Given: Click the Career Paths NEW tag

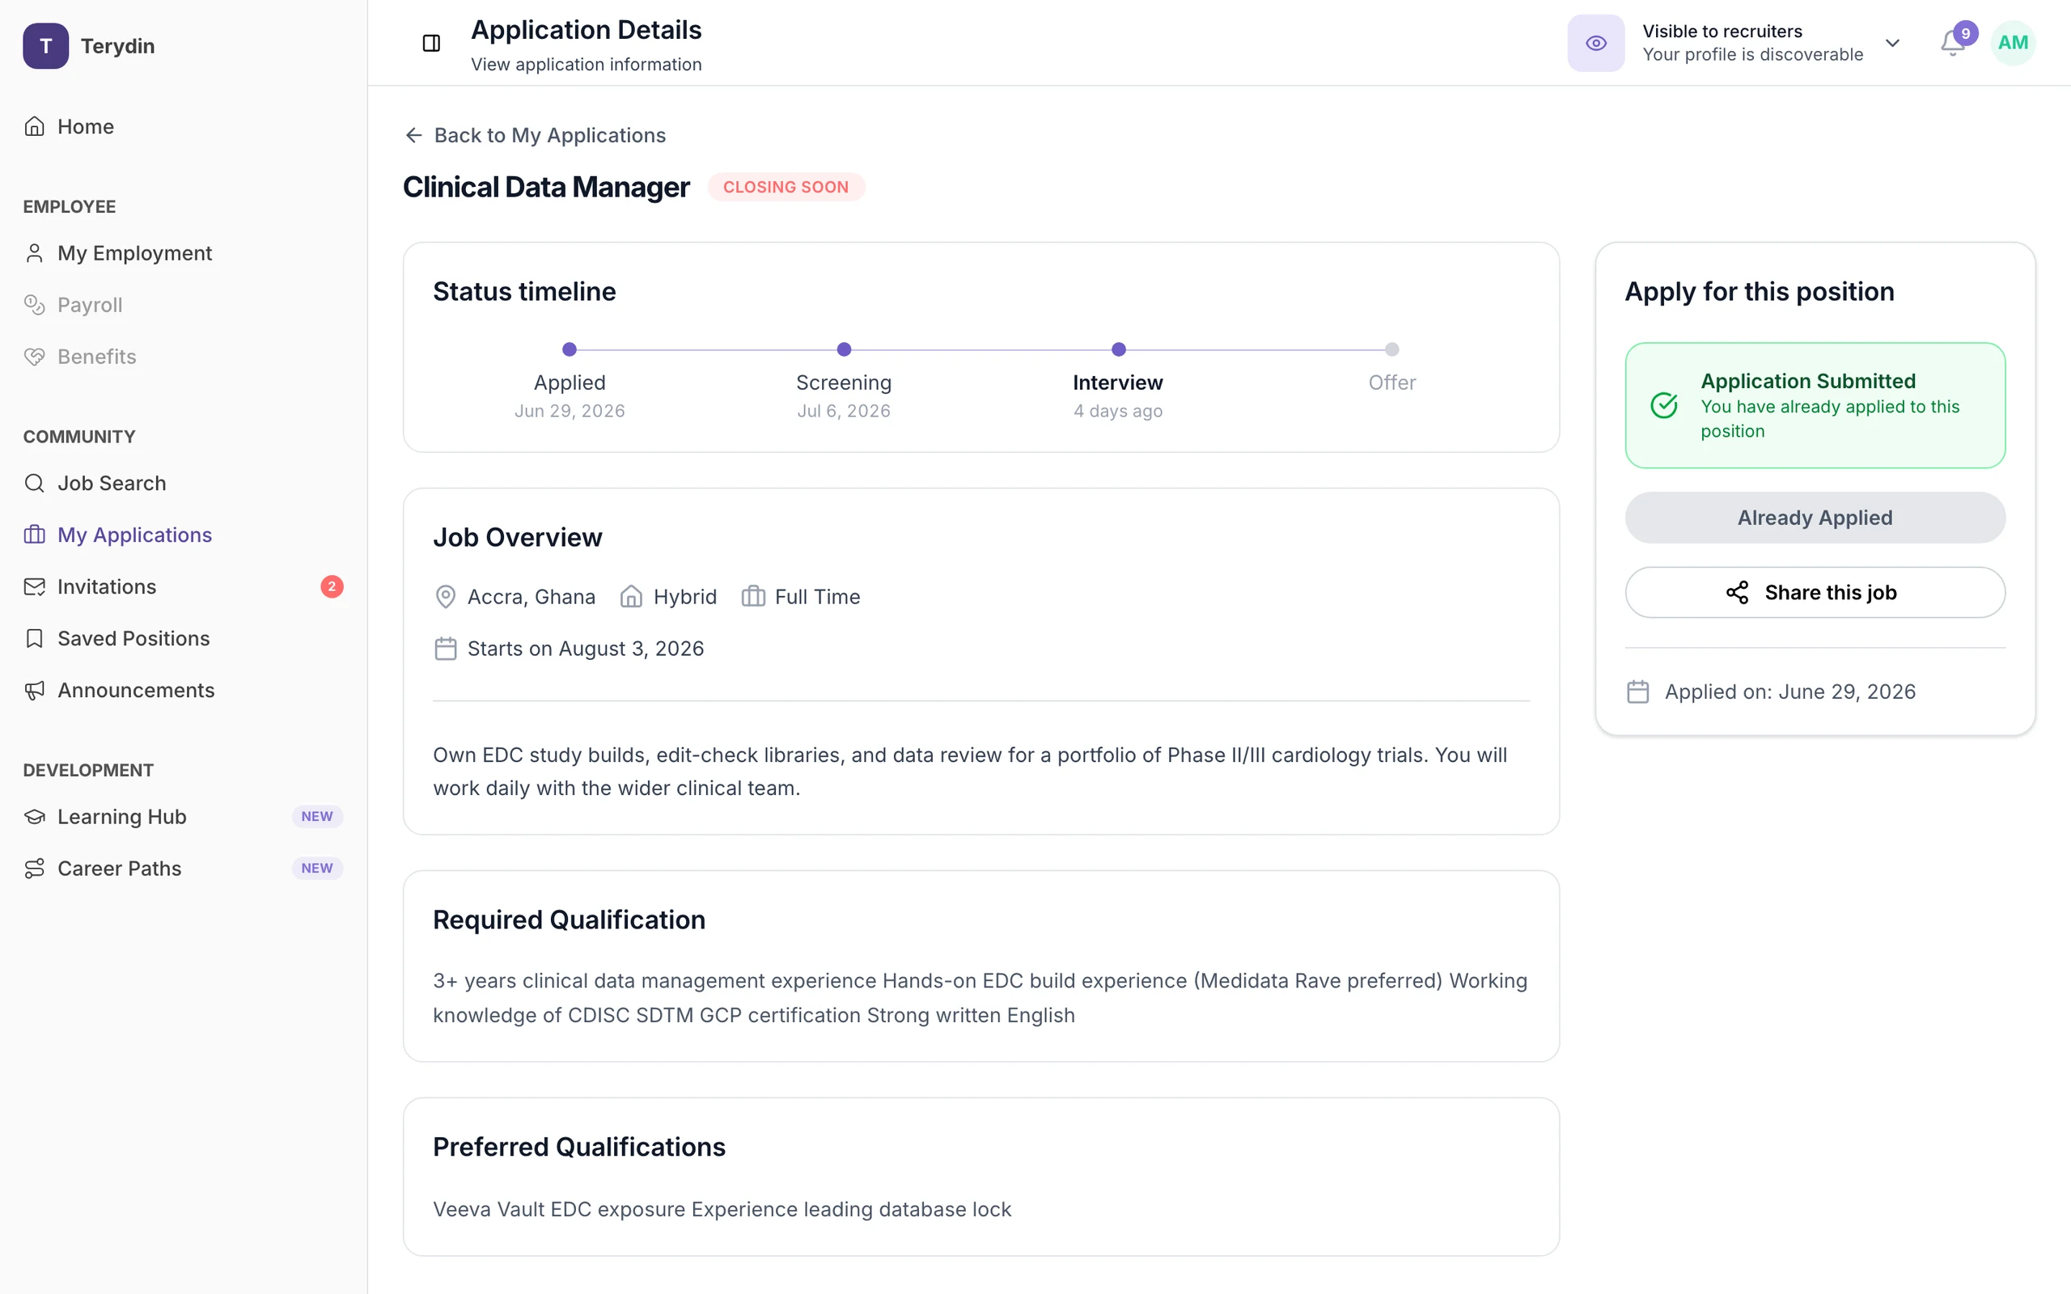Looking at the screenshot, I should (x=316, y=869).
